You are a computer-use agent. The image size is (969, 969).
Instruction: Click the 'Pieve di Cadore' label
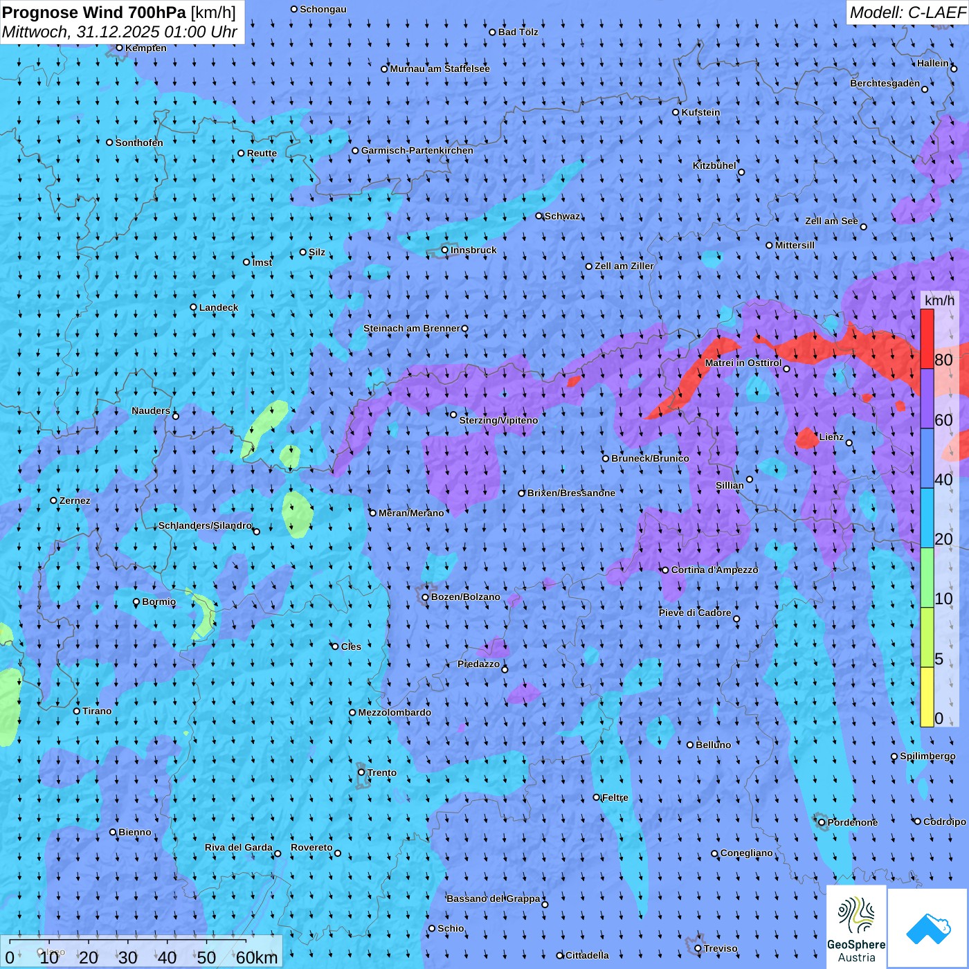coord(695,613)
